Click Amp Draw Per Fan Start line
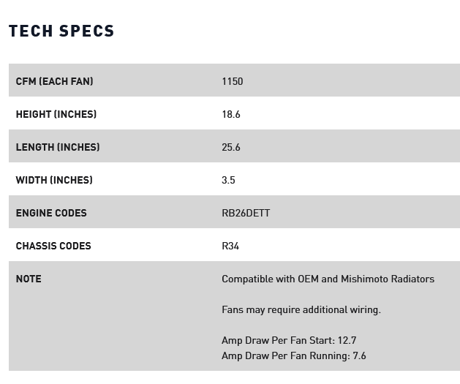The image size is (460, 384). click(289, 340)
